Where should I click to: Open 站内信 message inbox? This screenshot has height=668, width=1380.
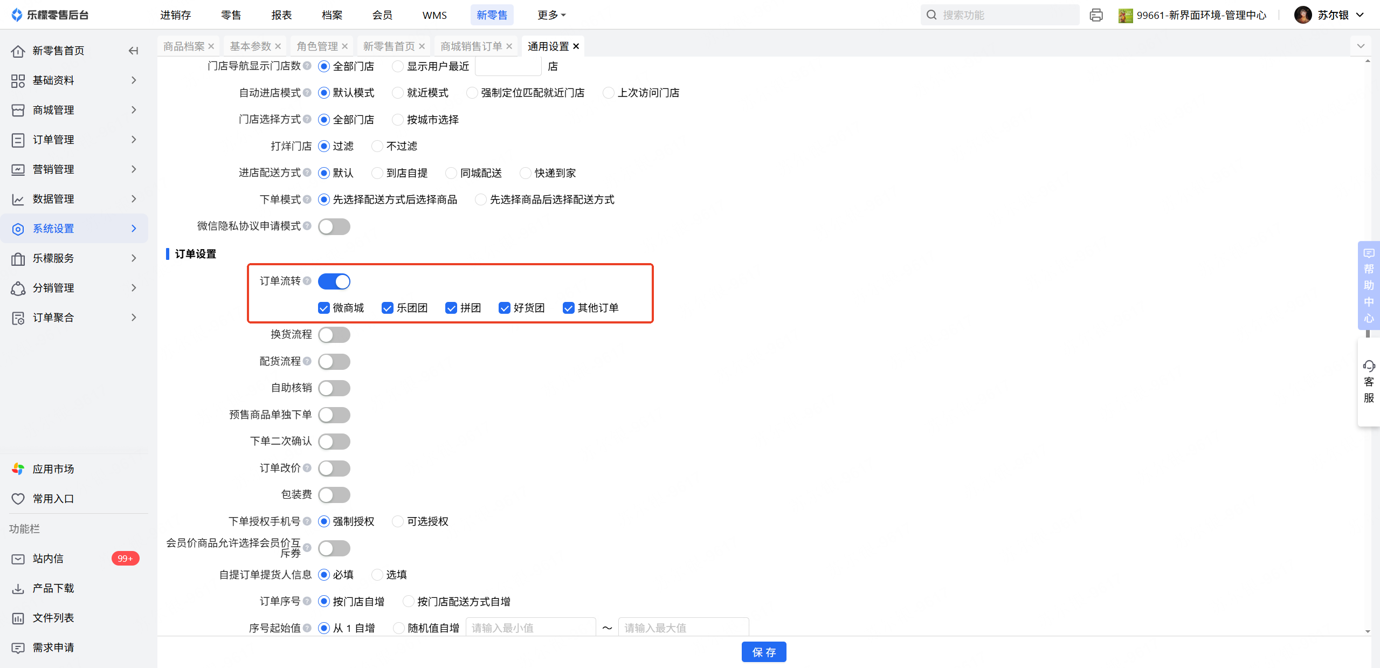47,559
